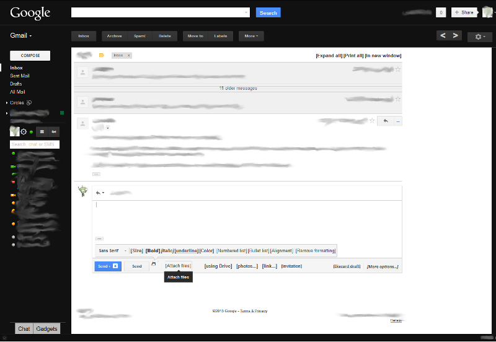This screenshot has width=496, height=342.
Task: Open the Sans Serif font dropdown
Action: coord(112,251)
